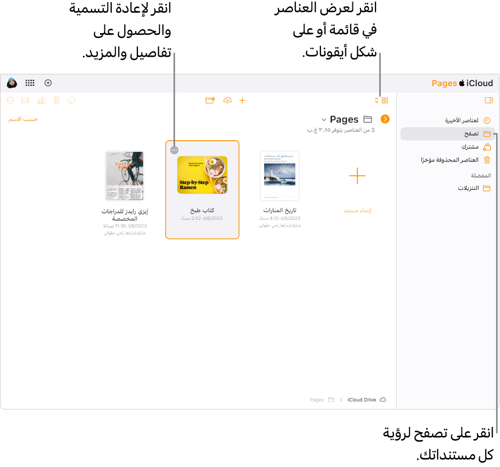Viewport: 500px width, 467px height.
Task: Click the إنشاء مستند create document button
Action: click(357, 189)
